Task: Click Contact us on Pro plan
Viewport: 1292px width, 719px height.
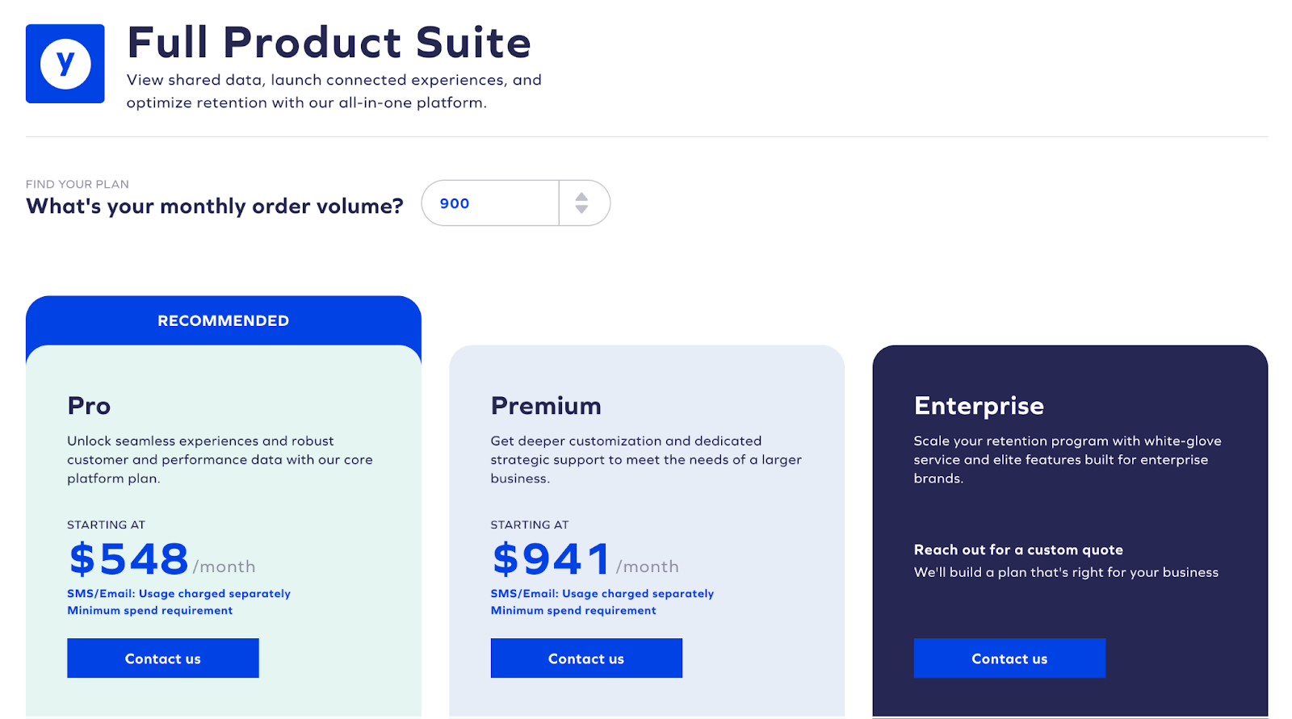Action: coord(163,658)
